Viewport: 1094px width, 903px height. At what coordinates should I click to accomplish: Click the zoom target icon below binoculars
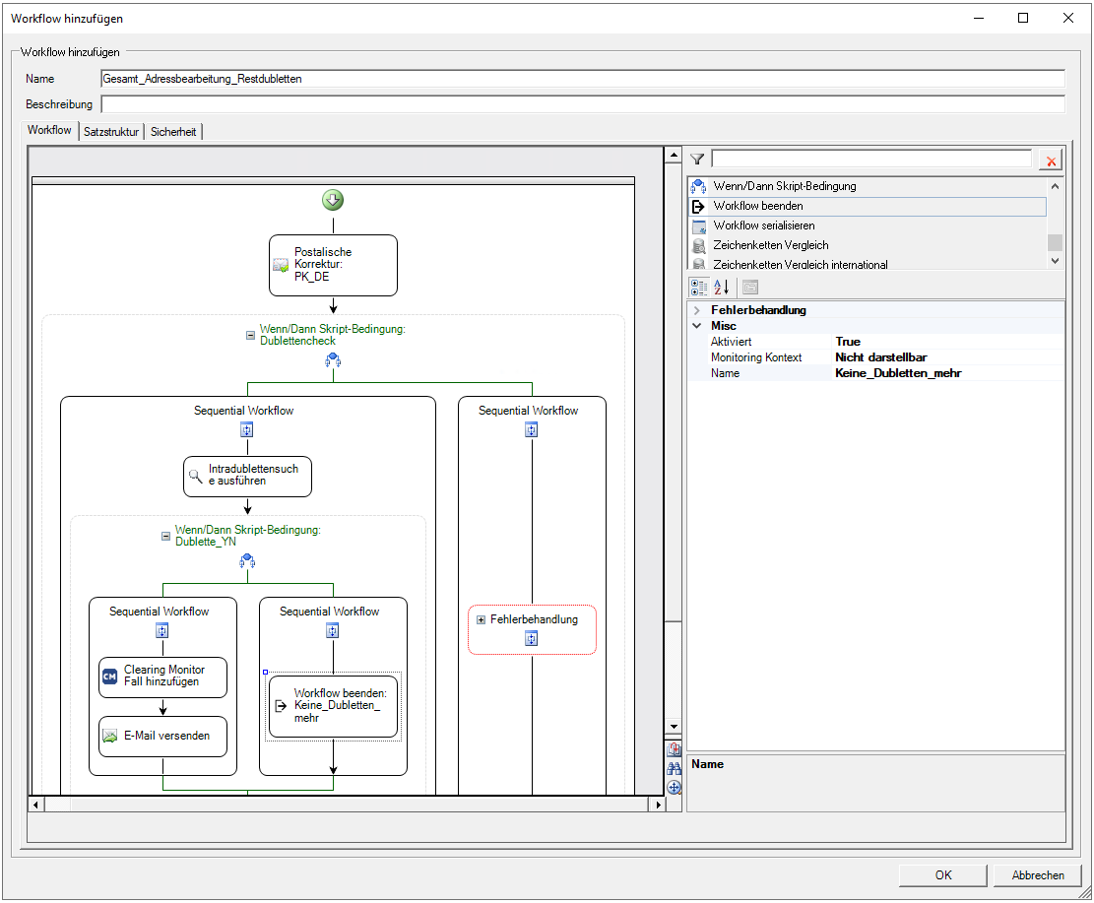pos(674,787)
